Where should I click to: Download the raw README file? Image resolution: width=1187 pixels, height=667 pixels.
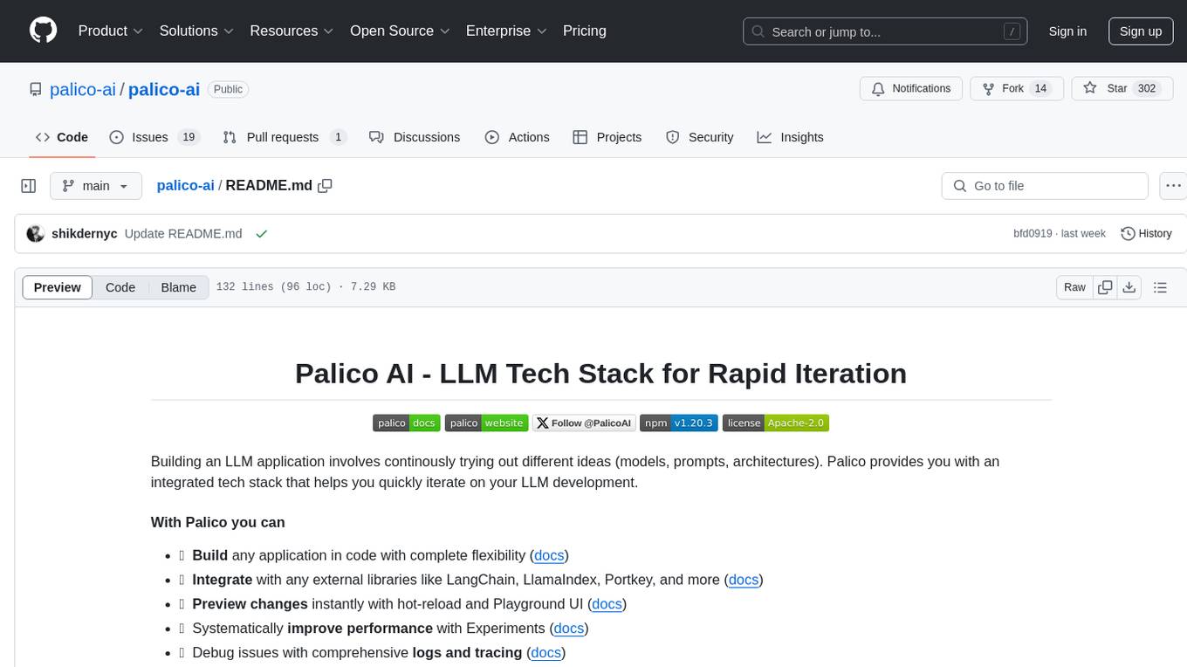coord(1129,287)
